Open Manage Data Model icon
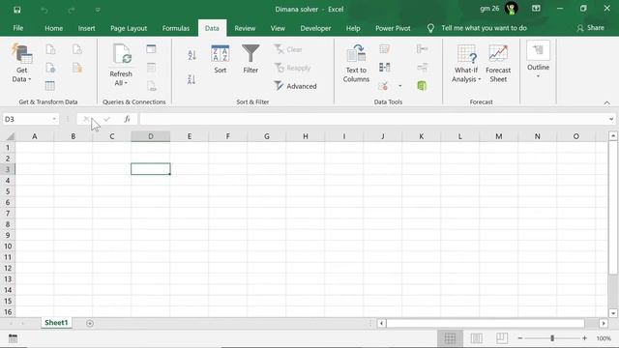This screenshot has height=348, width=619. [422, 86]
